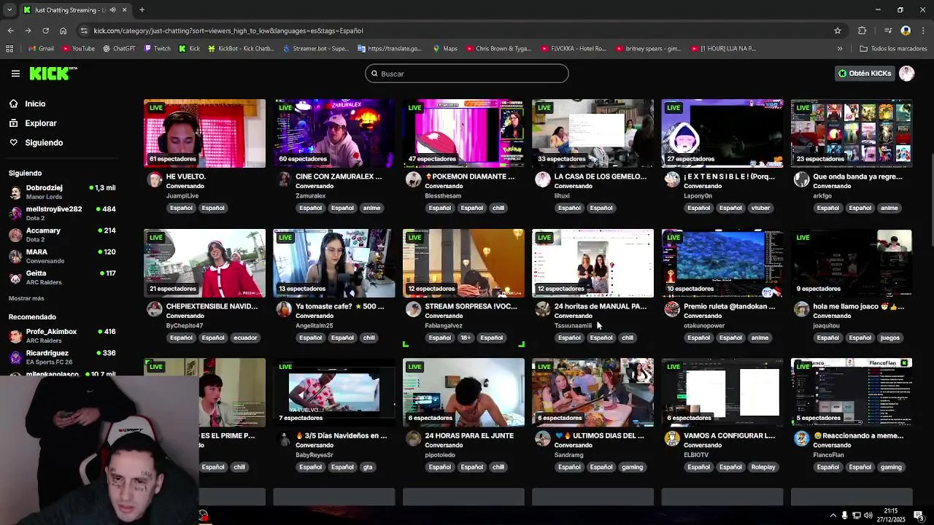Open stream title Premio ruleta @tandokan
Image resolution: width=934 pixels, height=525 pixels.
coord(729,306)
